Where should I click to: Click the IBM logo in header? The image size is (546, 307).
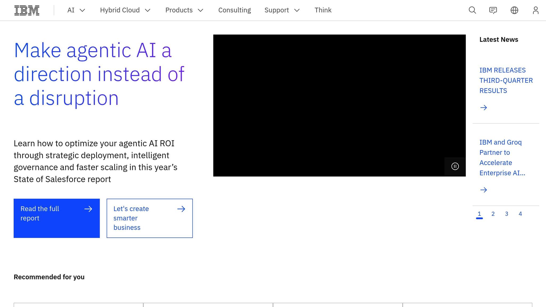tap(27, 10)
